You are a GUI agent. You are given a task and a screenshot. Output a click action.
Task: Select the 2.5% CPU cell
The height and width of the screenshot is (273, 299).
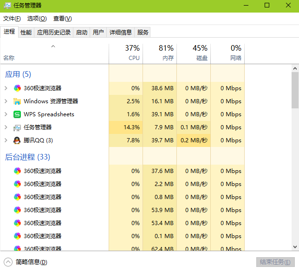click(126, 101)
